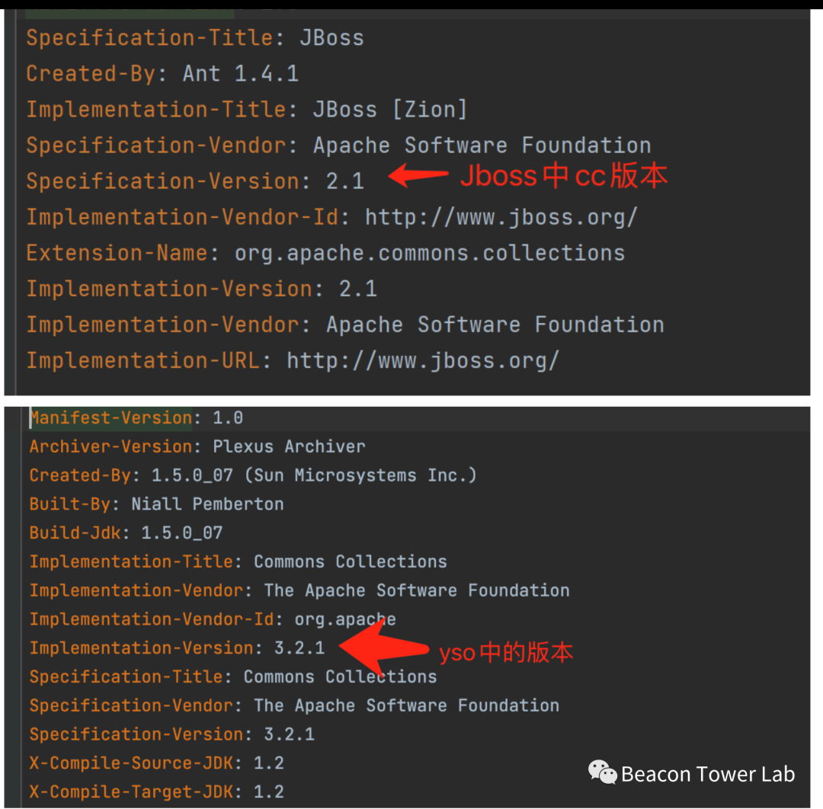The width and height of the screenshot is (823, 809).
Task: Click the red arrow pointing at Specification-Version 2.1
Action: (418, 176)
